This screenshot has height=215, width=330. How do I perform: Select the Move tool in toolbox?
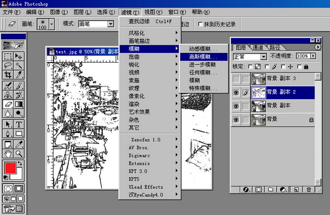click(x=19, y=56)
